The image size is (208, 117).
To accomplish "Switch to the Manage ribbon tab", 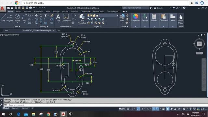I will tap(56, 12).
